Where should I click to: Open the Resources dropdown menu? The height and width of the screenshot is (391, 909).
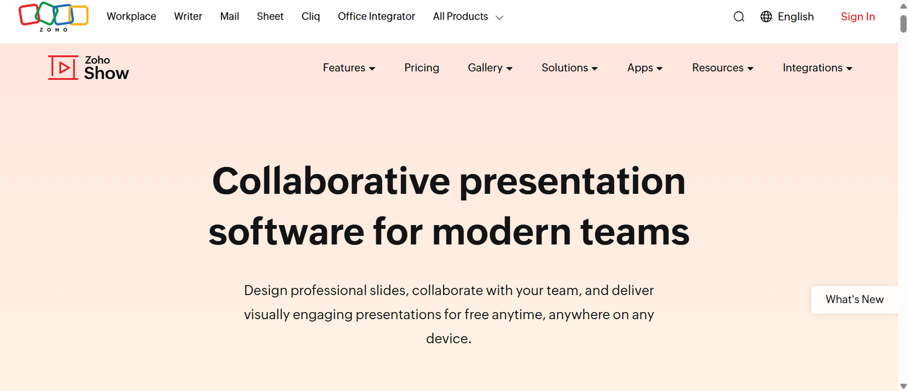click(723, 67)
